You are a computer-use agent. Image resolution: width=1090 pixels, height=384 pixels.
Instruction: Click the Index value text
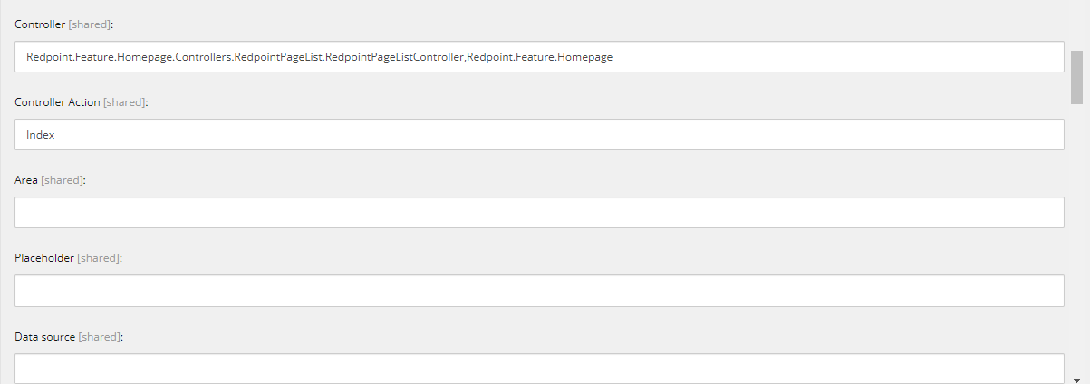41,135
